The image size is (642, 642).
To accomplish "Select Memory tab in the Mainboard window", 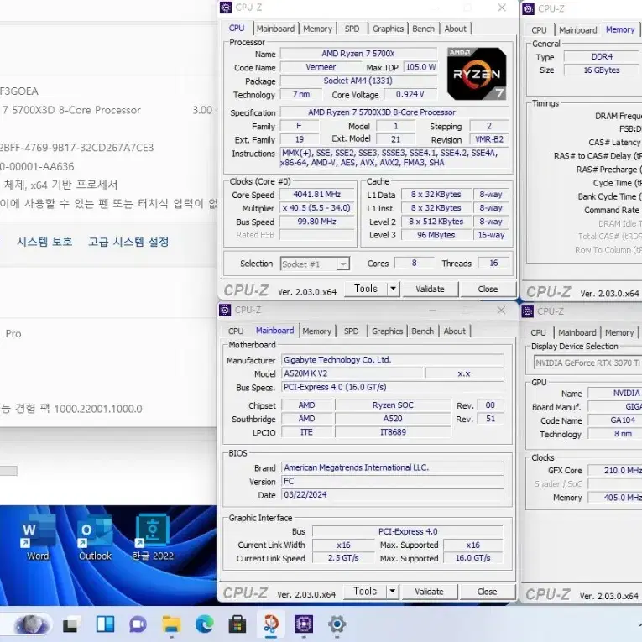I will 317,331.
